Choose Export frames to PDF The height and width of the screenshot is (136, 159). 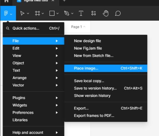106,116
